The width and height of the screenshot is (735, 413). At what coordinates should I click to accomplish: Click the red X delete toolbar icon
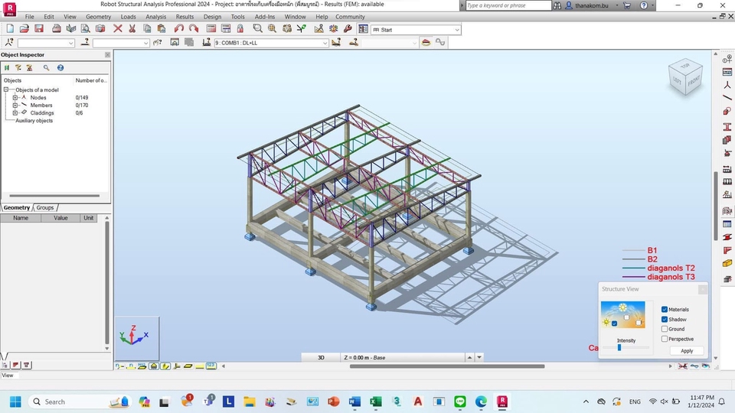tap(118, 29)
